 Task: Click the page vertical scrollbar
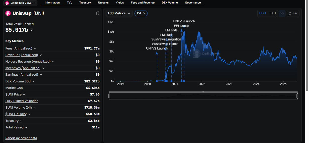pos(307,45)
